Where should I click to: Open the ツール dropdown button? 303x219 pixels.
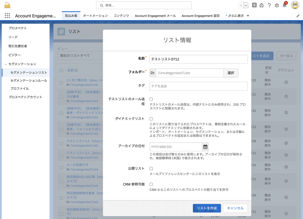(x=286, y=56)
